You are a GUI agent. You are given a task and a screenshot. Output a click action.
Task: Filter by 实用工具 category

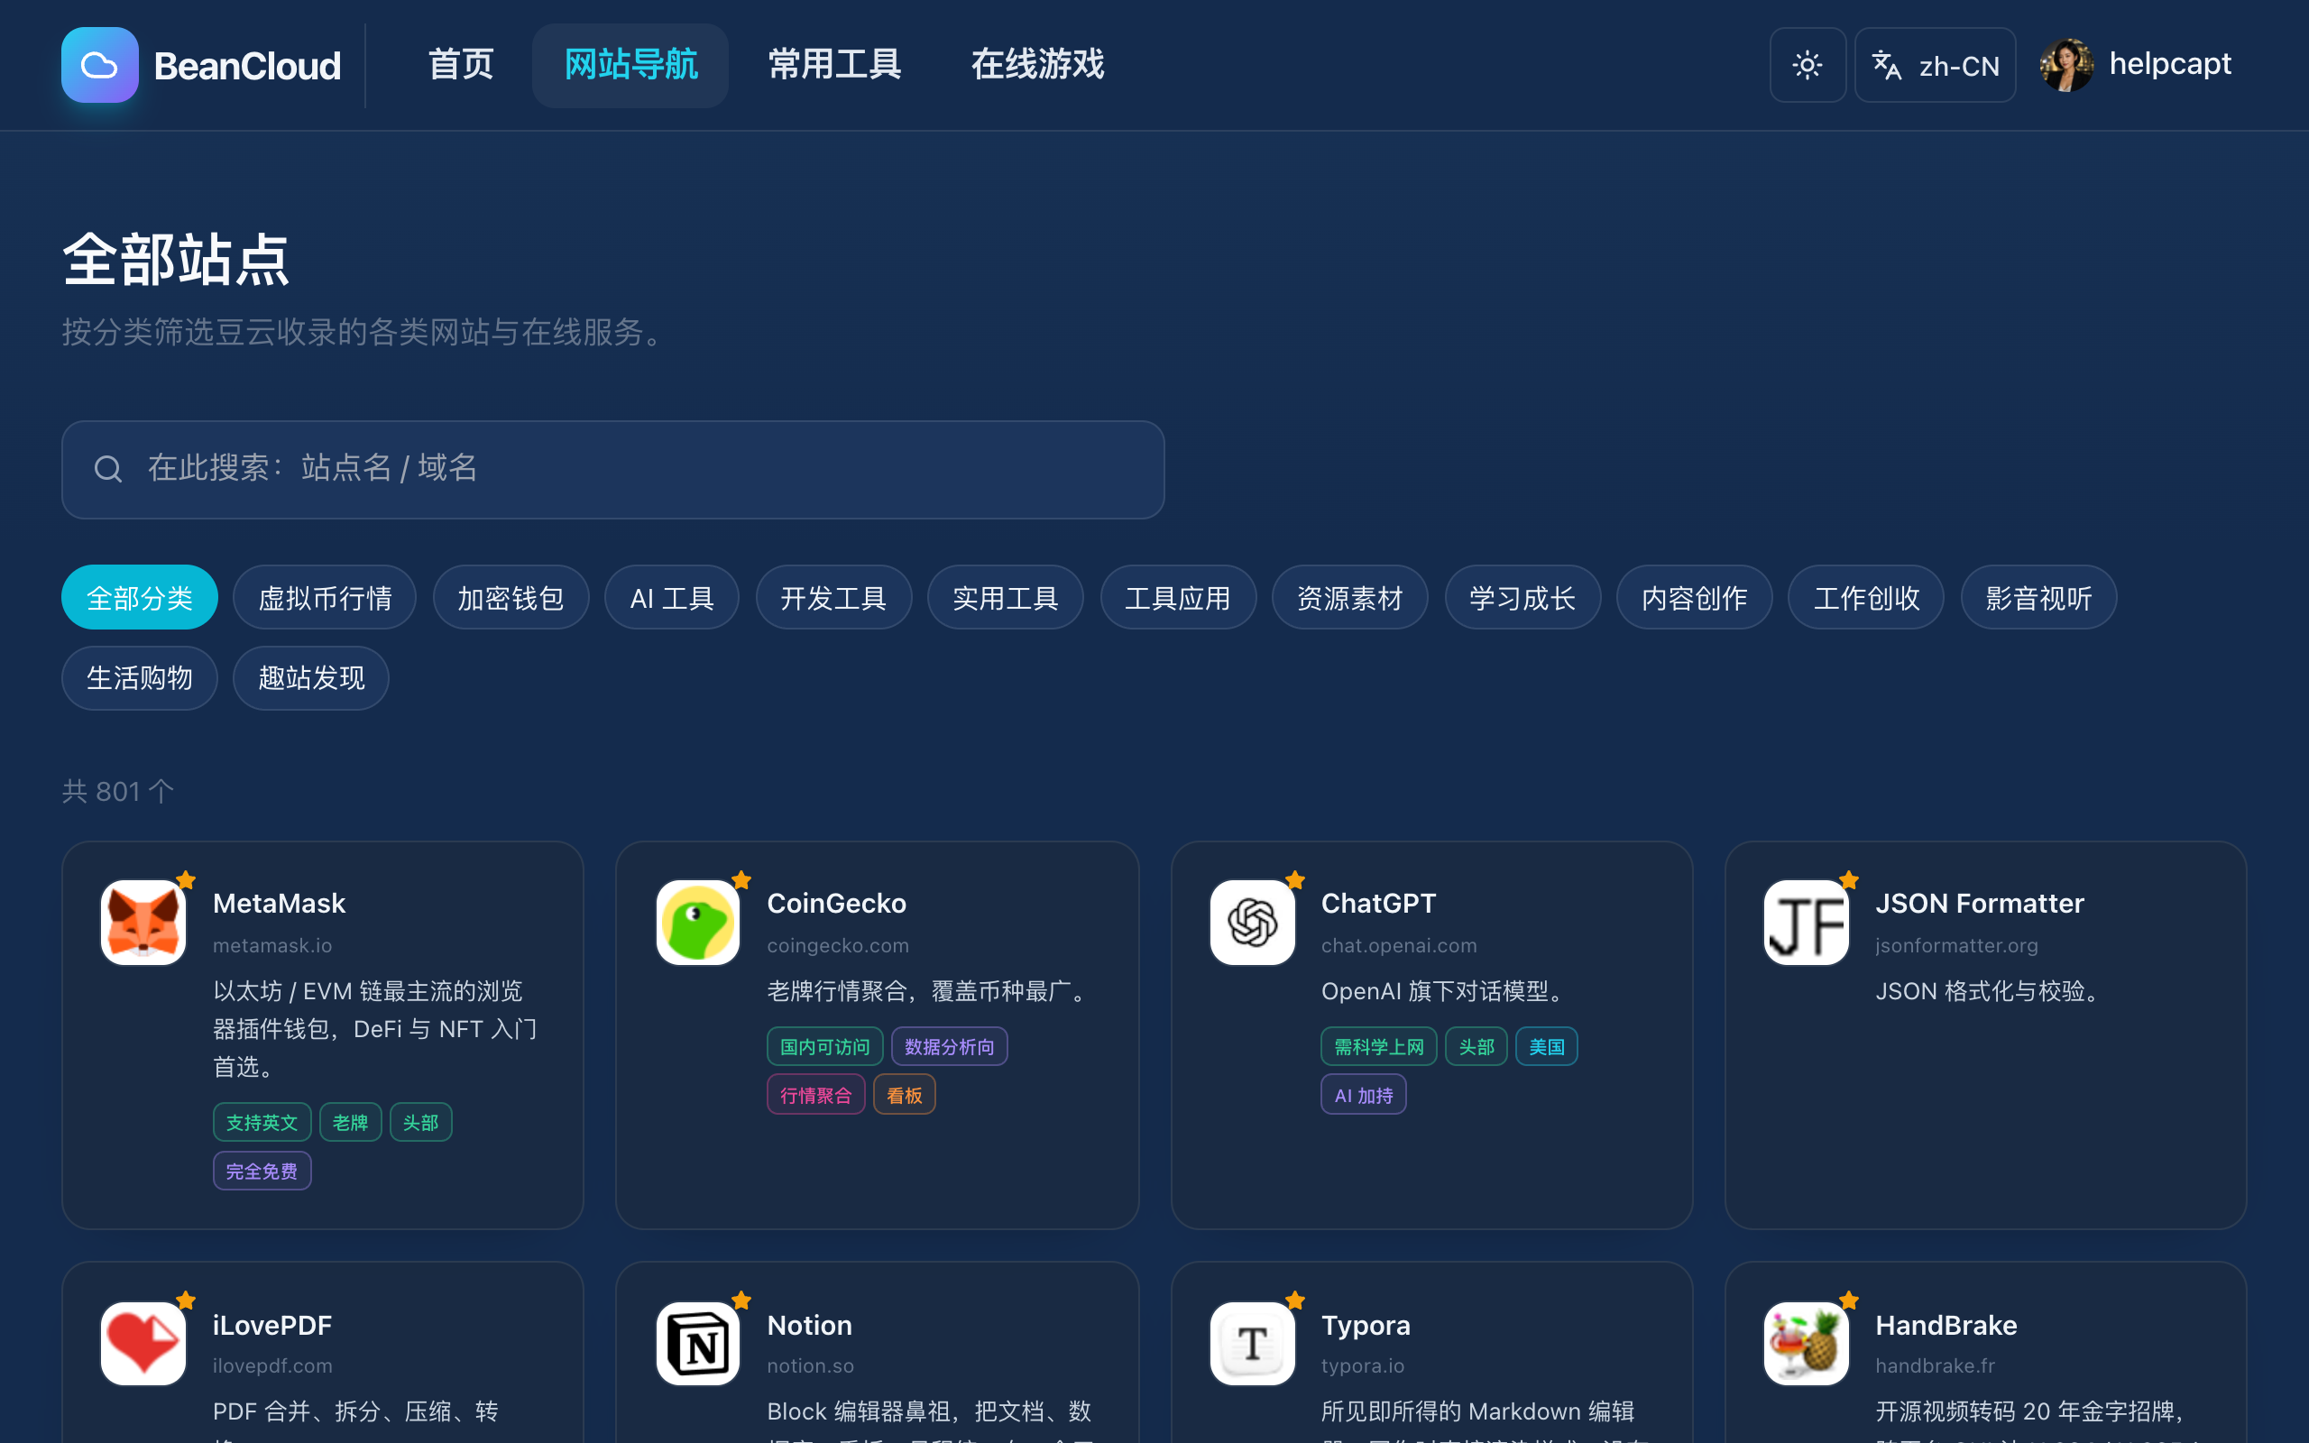1005,597
